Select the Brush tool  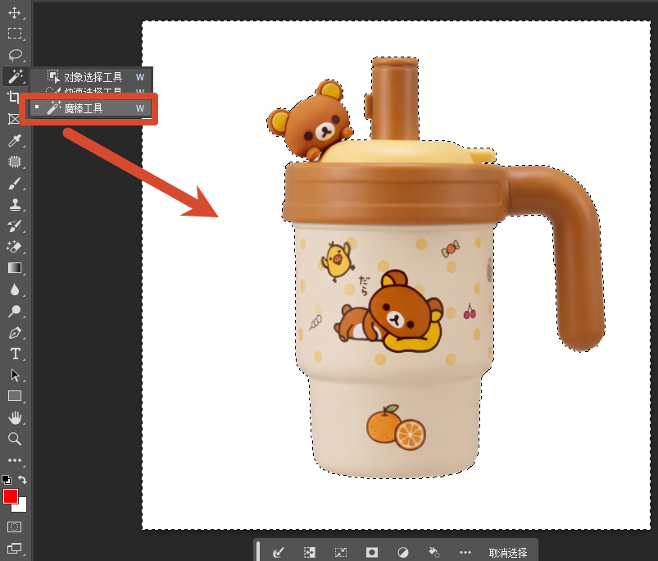coord(15,184)
